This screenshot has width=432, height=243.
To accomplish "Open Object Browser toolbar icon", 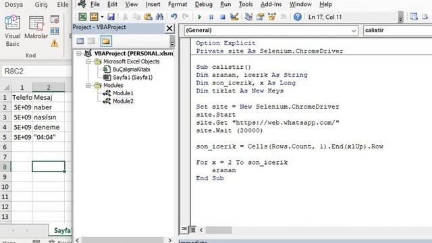I will coord(271,17).
